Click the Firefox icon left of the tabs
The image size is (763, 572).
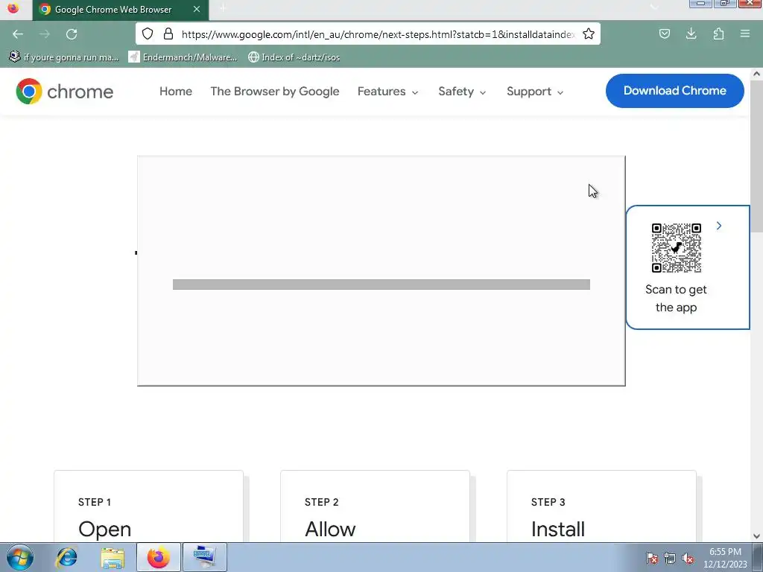coord(13,8)
